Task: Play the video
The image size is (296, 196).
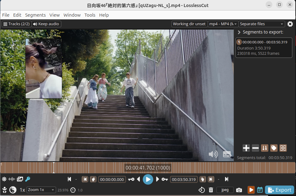Action: click(148, 179)
